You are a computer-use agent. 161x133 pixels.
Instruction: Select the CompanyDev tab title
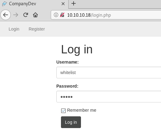tap(22, 4)
